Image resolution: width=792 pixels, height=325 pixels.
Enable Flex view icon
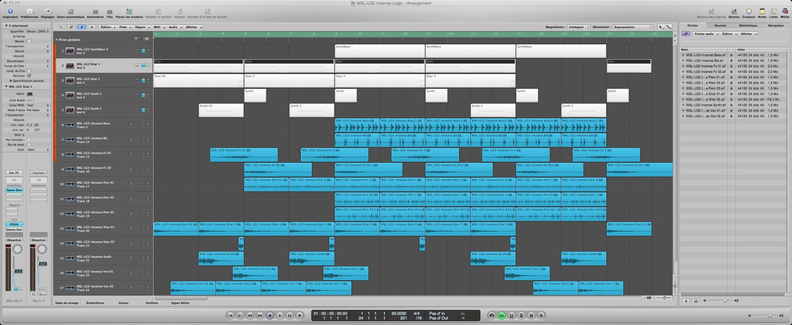tap(110, 12)
